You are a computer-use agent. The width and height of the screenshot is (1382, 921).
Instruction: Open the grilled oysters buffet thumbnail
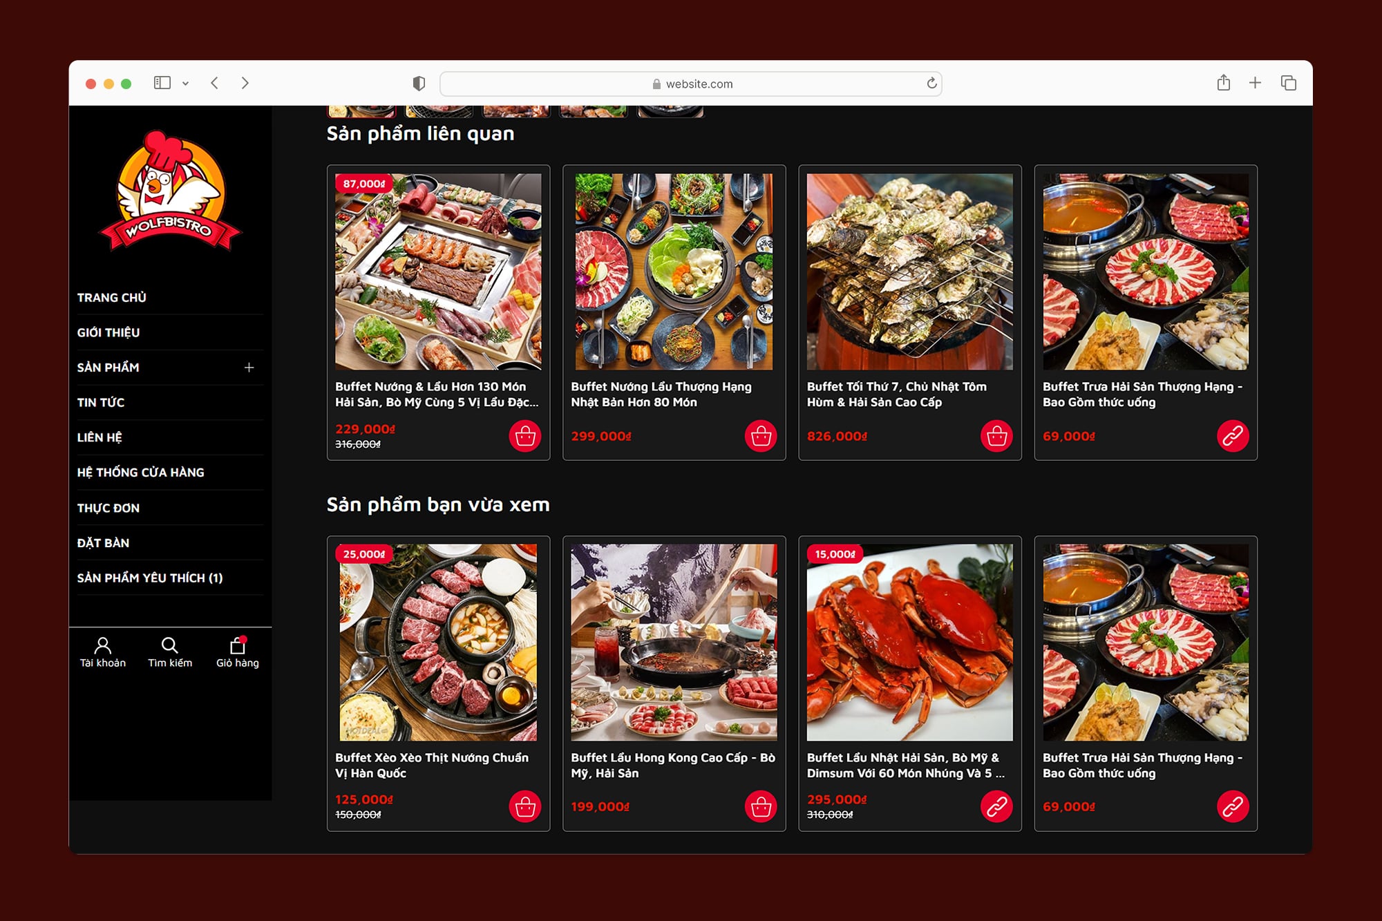(x=909, y=272)
